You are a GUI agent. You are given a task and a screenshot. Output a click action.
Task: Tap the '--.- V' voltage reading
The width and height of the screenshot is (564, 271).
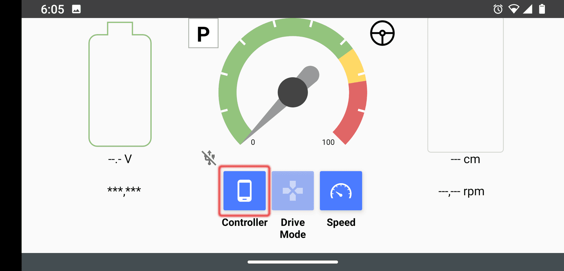(120, 159)
